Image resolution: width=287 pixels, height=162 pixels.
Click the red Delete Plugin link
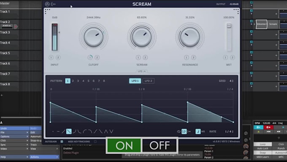pos(71,153)
